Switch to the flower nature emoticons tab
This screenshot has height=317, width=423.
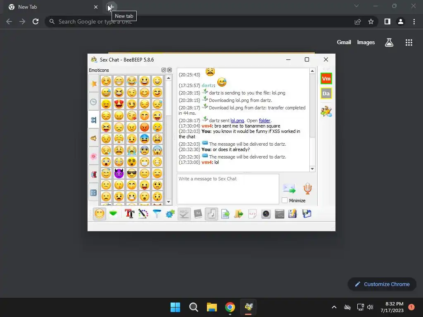[x=94, y=156]
